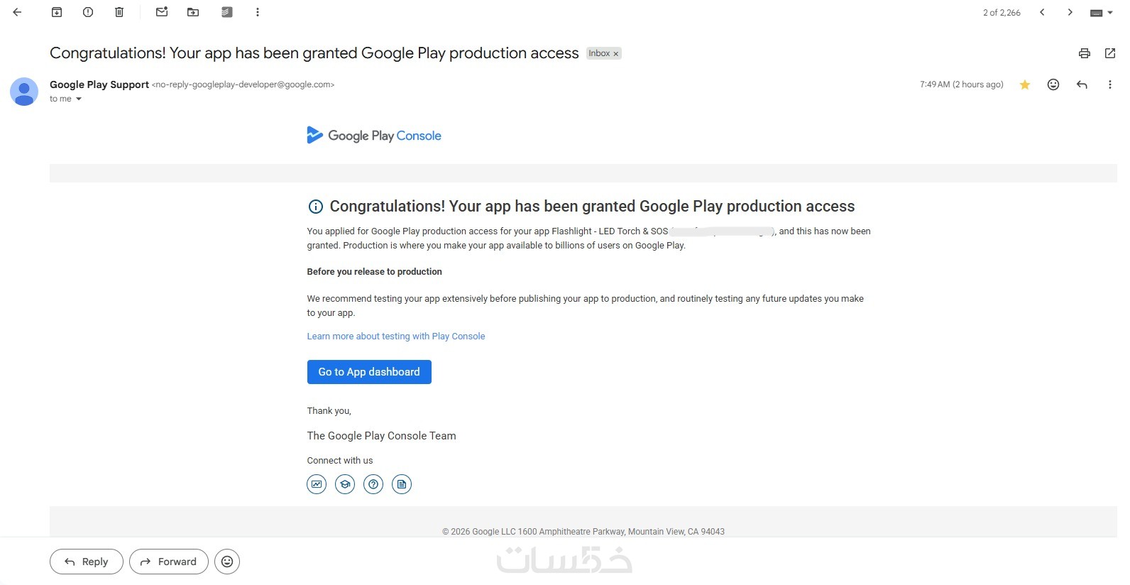Viewport: 1130px width, 585px height.
Task: Add an emoji reaction beside the star
Action: pos(1053,84)
